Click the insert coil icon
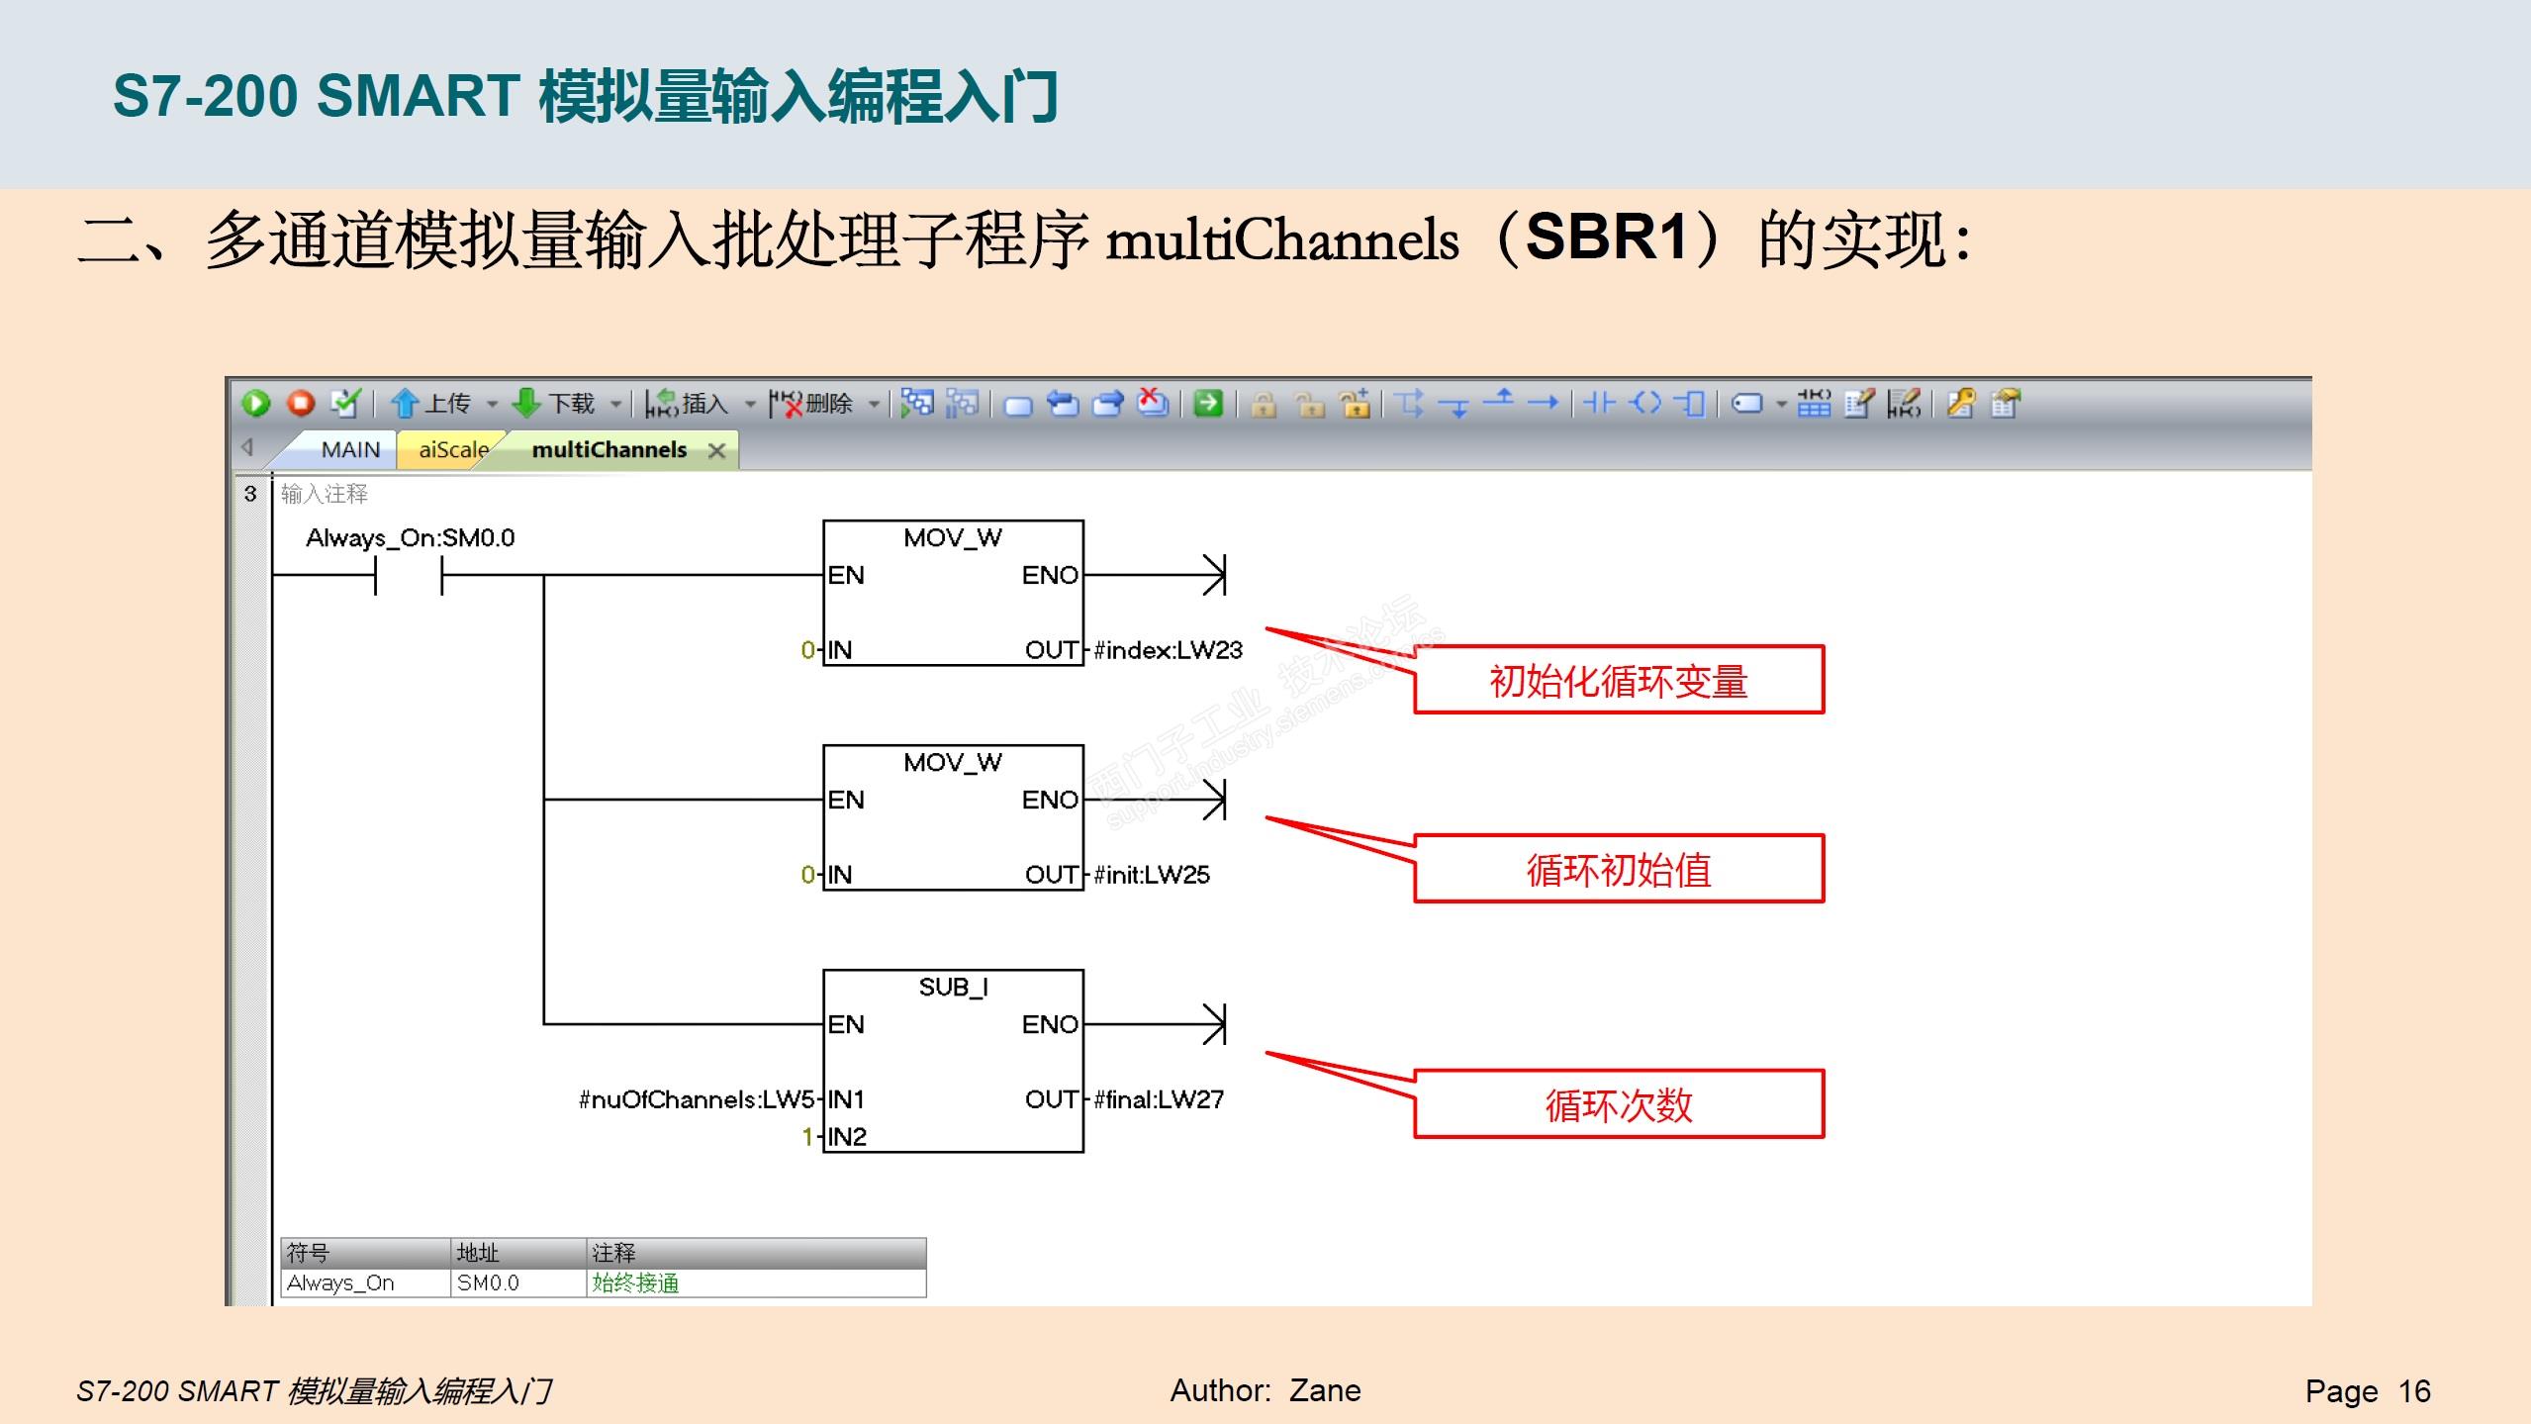This screenshot has height=1424, width=2531. pos(1644,404)
